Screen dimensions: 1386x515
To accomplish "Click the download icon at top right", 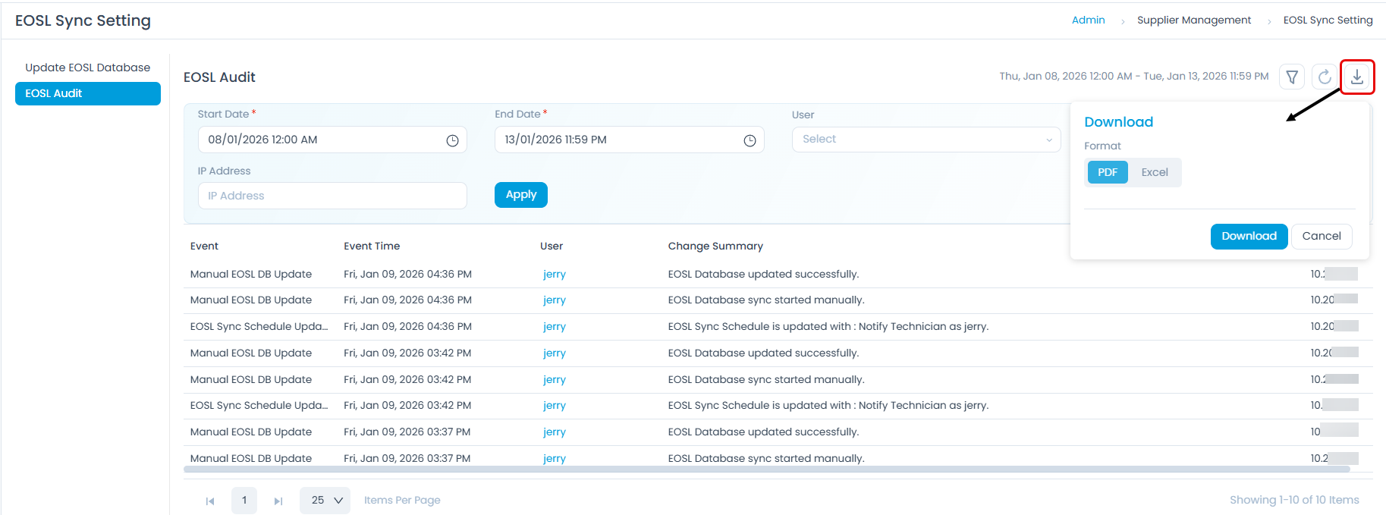I will (x=1357, y=77).
